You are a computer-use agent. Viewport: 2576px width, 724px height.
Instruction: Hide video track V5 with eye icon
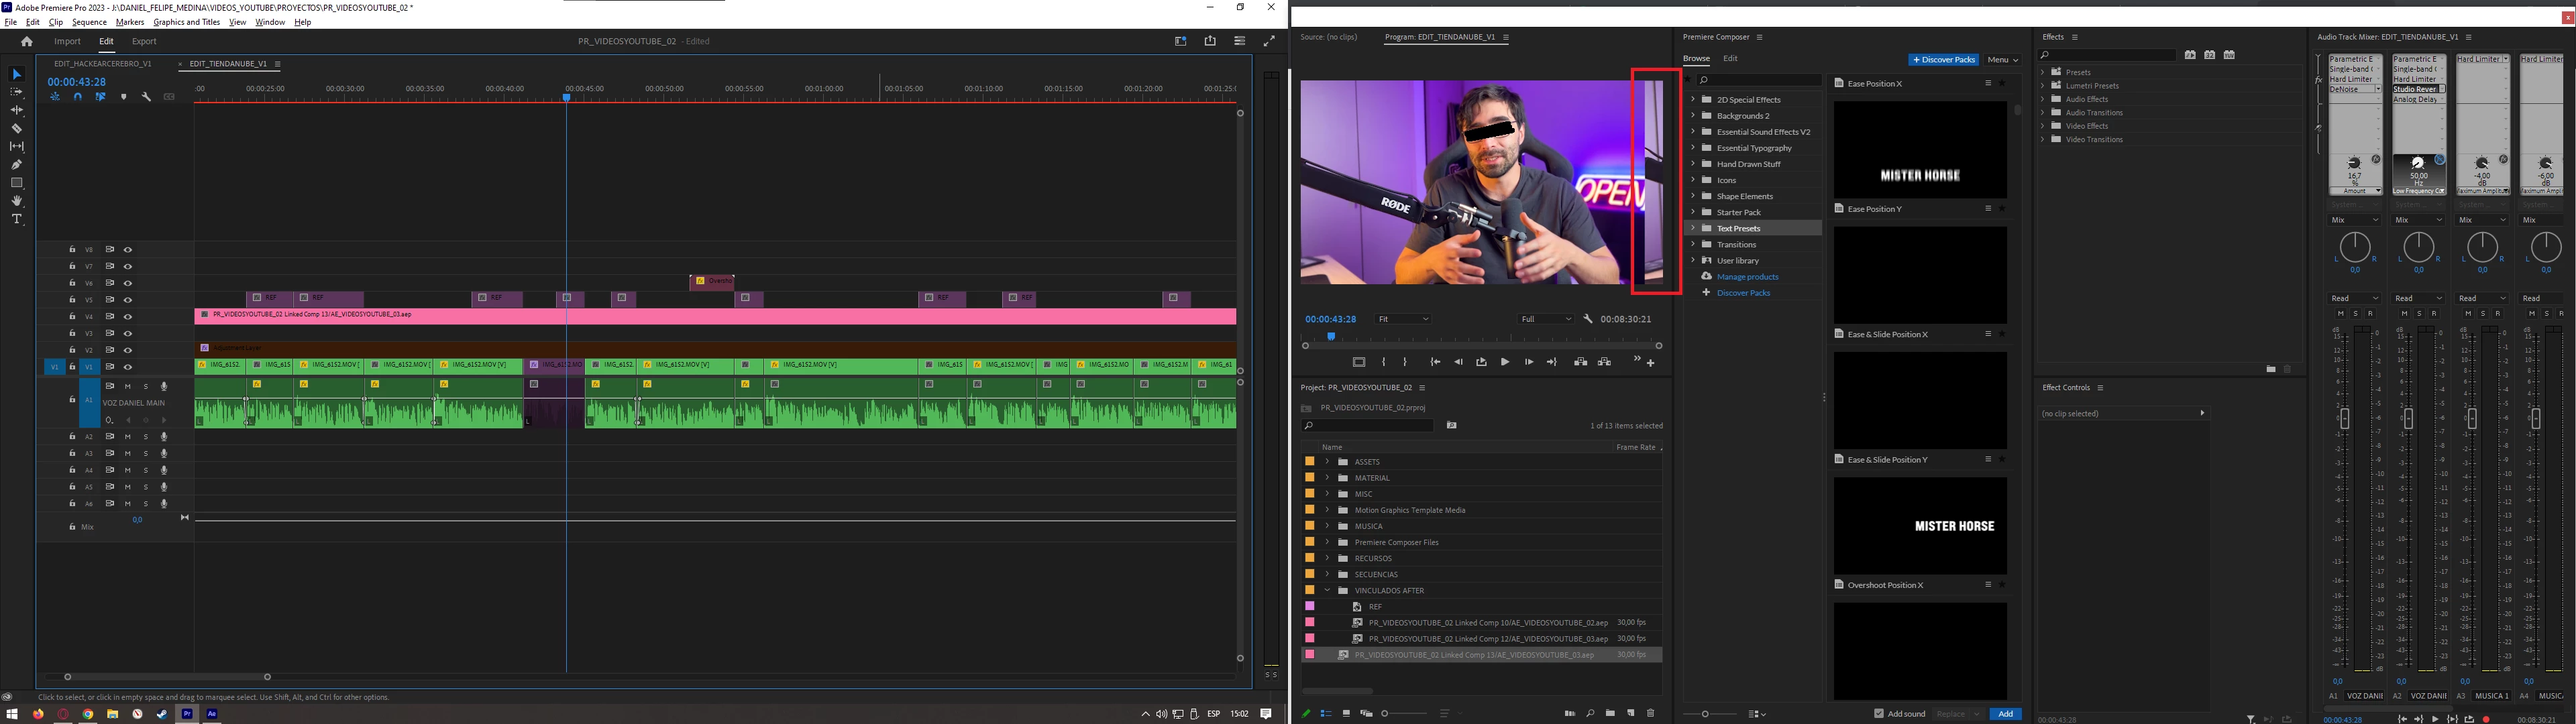[128, 300]
